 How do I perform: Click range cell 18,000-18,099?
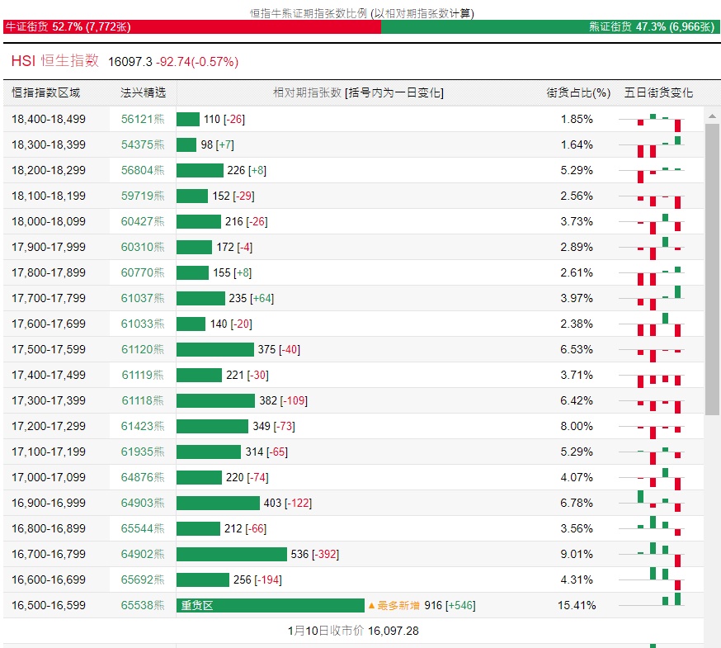(49, 221)
